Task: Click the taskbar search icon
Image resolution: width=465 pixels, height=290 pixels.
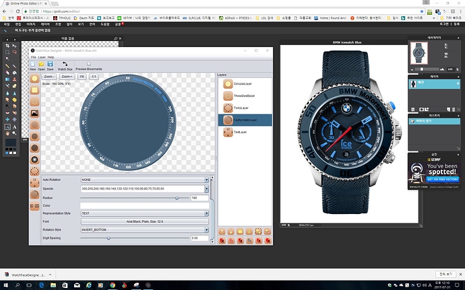Action: 18,285
